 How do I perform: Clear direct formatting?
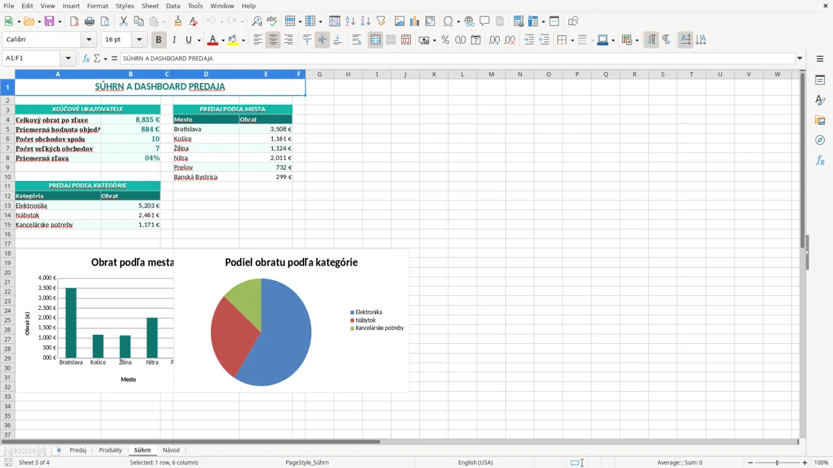coord(194,21)
